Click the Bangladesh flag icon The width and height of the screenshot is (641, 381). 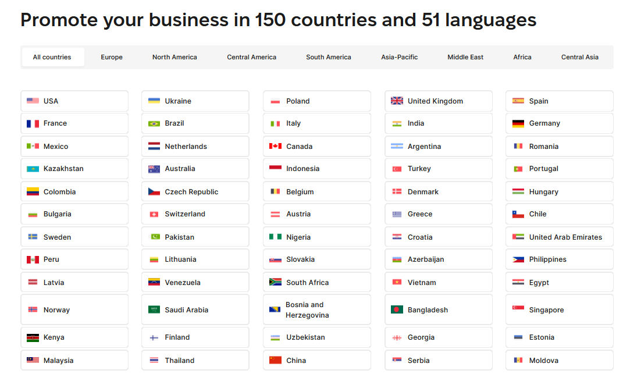[397, 309]
